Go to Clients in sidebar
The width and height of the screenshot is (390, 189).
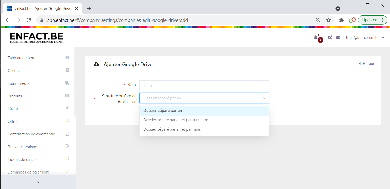pos(14,71)
